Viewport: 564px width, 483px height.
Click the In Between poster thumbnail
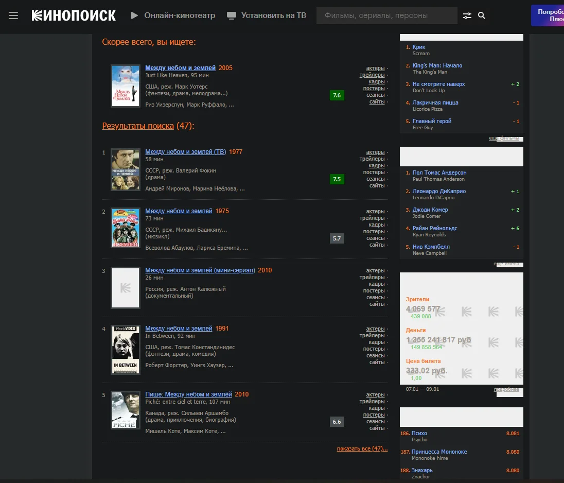pos(126,350)
